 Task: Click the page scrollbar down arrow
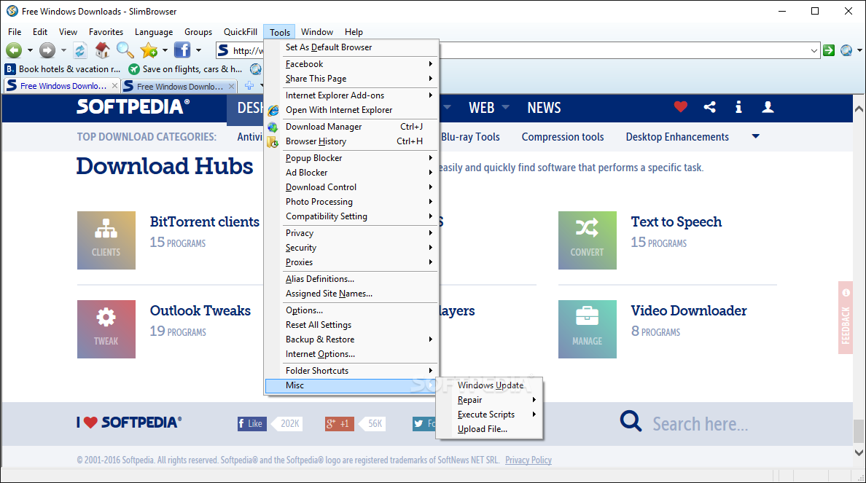pos(859,452)
